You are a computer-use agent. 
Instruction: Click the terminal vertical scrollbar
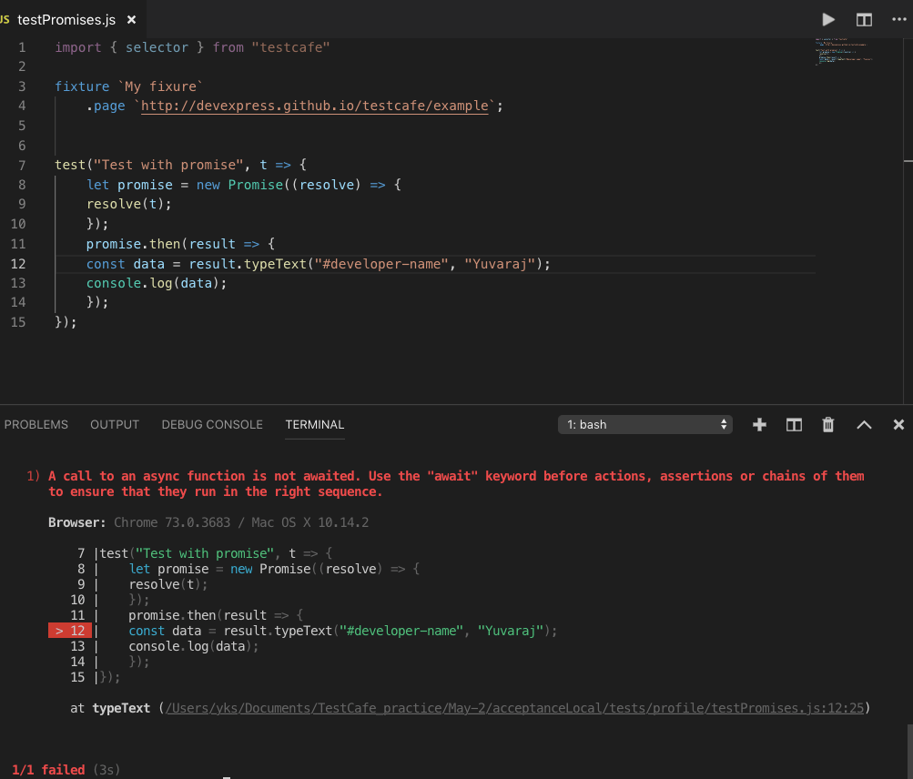coord(909,751)
